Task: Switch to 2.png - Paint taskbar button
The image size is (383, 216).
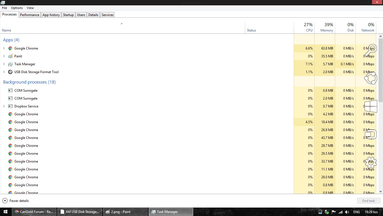Action: pos(125,212)
